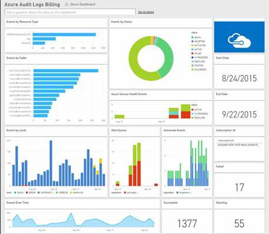The image size is (269, 234).
Task: Select the Events by Caller tile title
Action: pos(16,58)
